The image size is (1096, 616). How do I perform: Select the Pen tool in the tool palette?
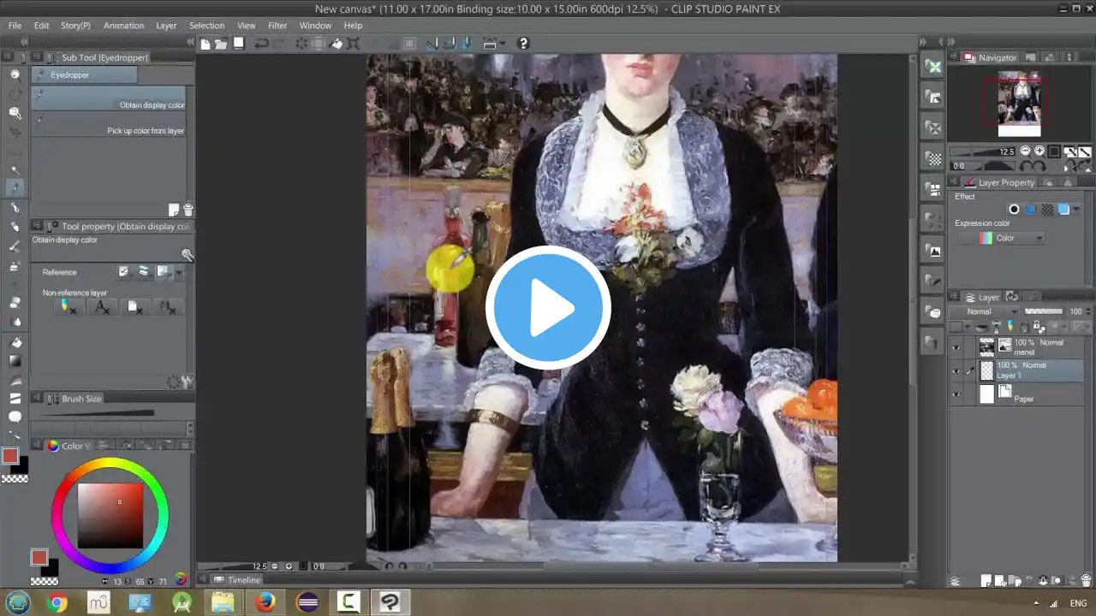click(15, 208)
